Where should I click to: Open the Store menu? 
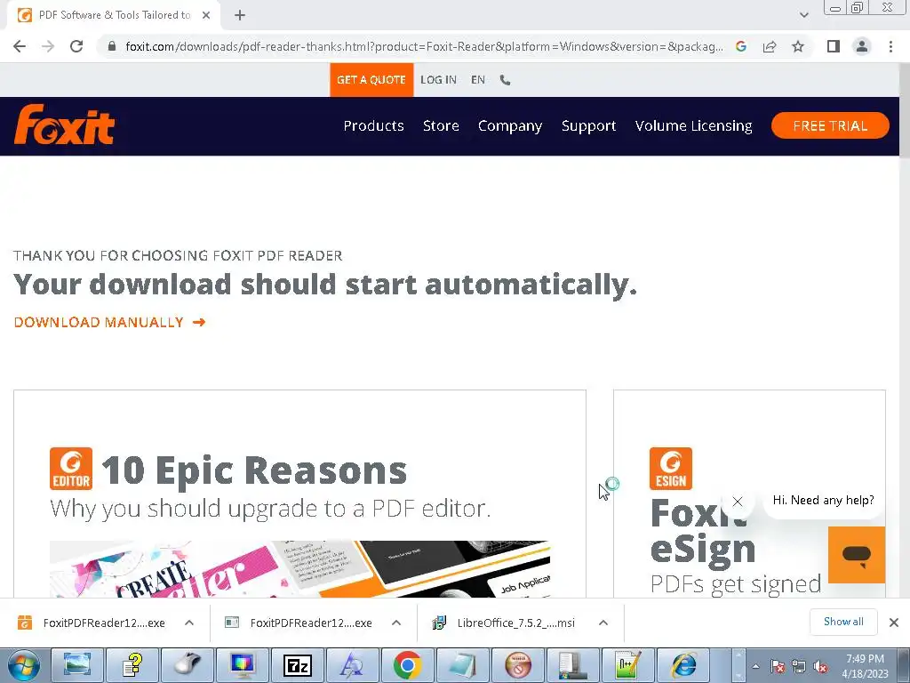click(441, 126)
